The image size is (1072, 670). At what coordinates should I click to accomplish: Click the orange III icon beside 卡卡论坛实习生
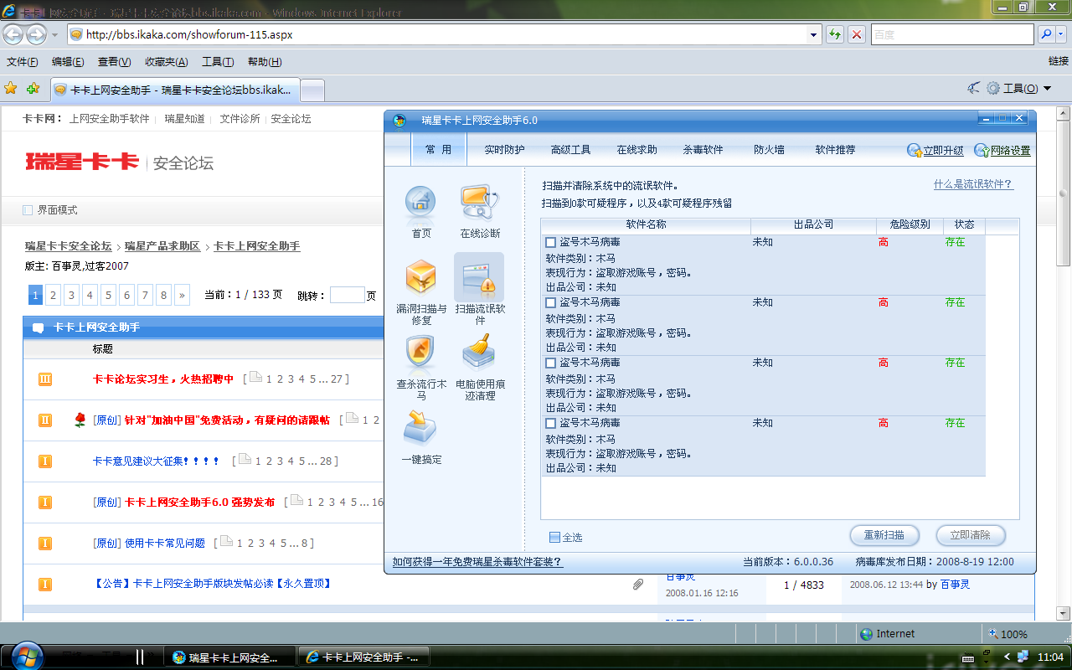(x=45, y=379)
